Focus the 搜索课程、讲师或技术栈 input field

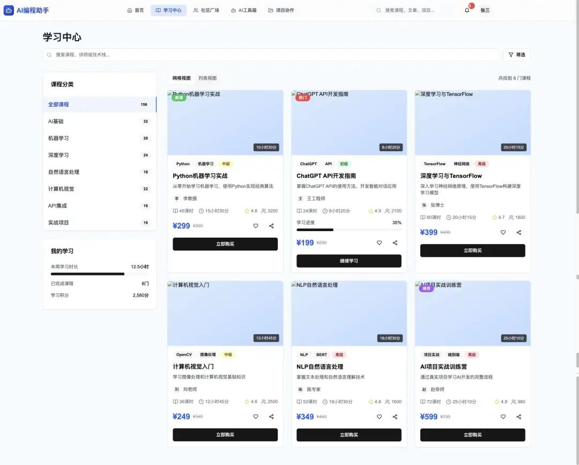(270, 55)
